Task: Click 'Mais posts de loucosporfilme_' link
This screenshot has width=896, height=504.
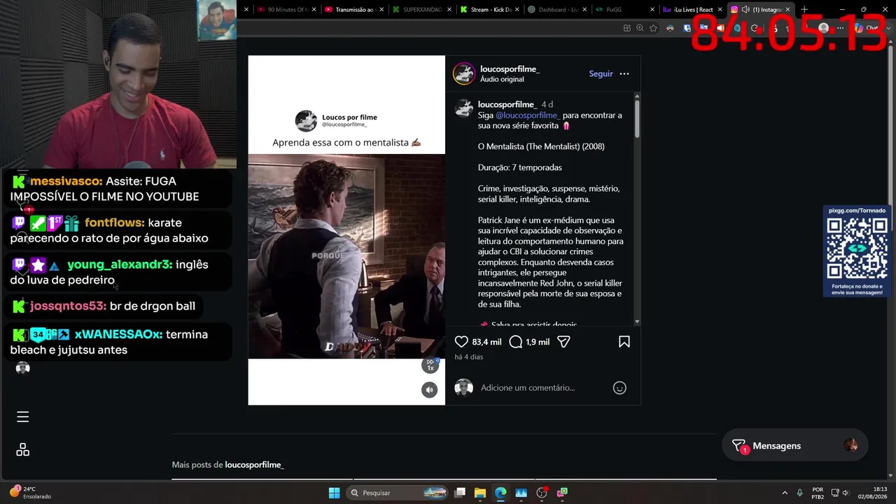Action: (x=227, y=465)
